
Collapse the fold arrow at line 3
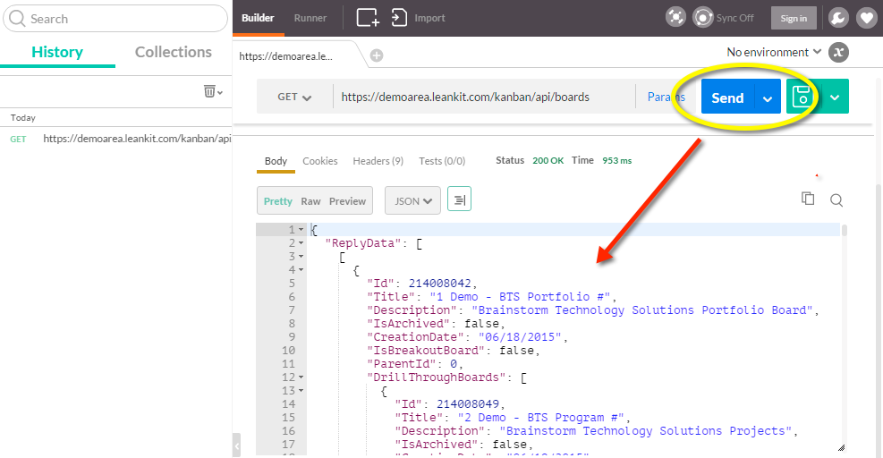click(301, 257)
